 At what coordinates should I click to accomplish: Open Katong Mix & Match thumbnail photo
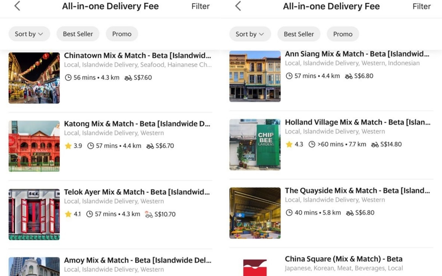point(34,146)
